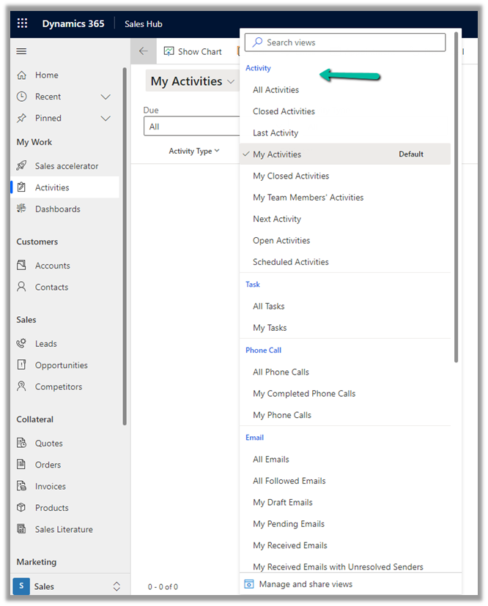
Task: Expand the Recent section chevron
Action: (106, 97)
